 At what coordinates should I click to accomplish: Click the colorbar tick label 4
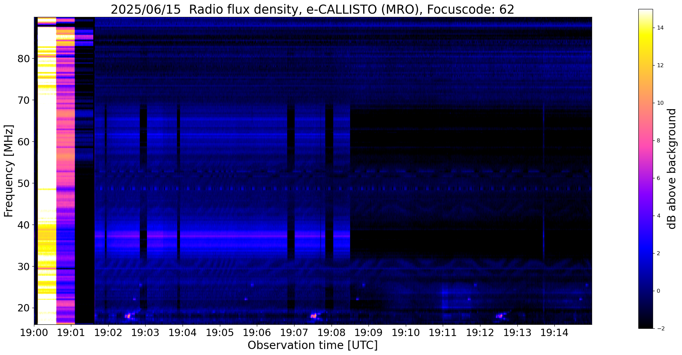pos(658,216)
